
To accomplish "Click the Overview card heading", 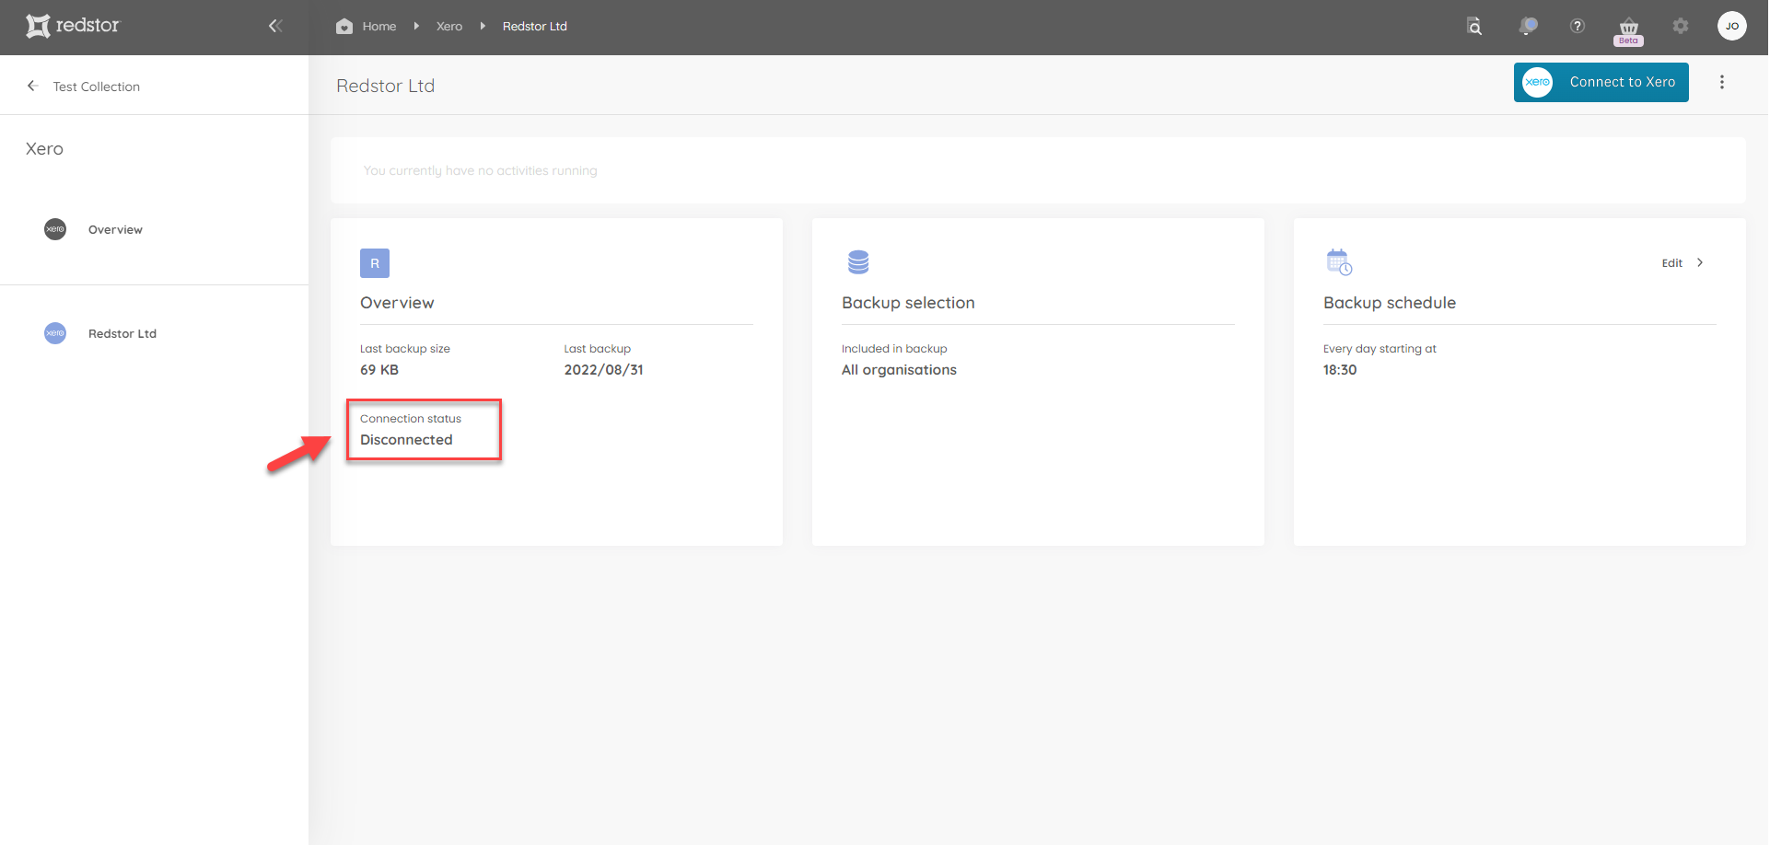I will click(x=397, y=303).
